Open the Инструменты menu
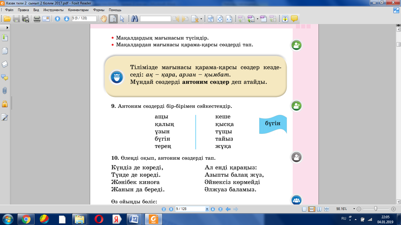The height and width of the screenshot is (225, 401). pos(53,10)
